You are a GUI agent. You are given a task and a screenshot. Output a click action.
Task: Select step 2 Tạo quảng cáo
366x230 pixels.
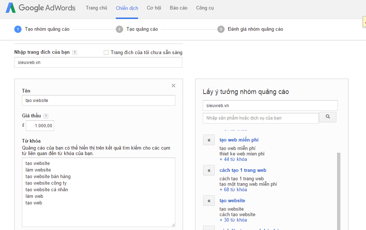(x=137, y=29)
